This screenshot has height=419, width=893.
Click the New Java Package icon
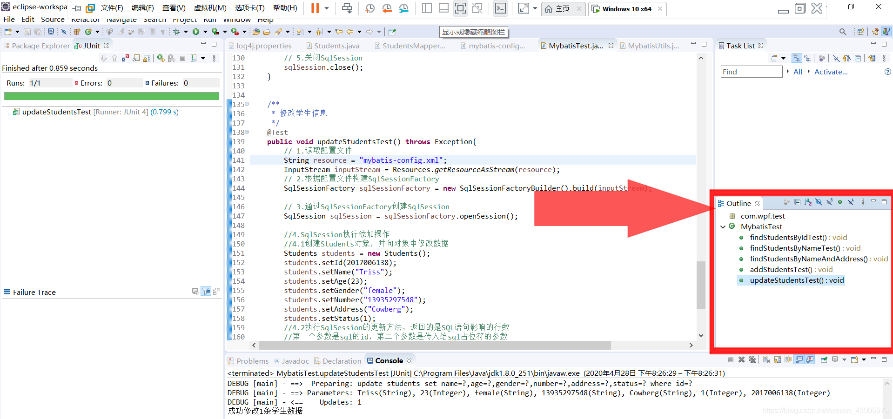[77, 32]
